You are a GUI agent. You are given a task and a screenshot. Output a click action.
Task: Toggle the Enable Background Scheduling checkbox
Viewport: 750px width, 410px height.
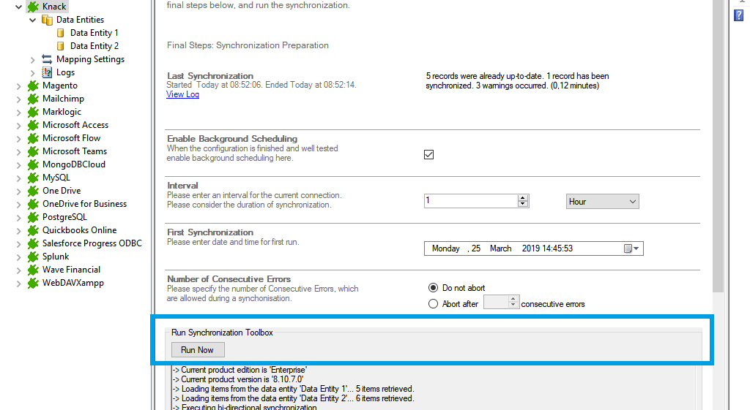(x=429, y=154)
